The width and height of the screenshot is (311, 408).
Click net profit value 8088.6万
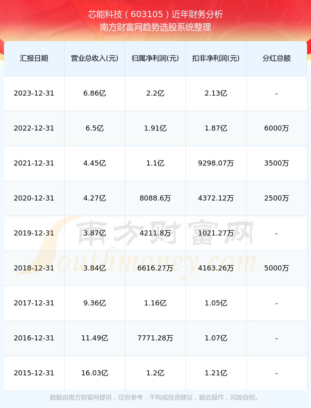pos(155,198)
